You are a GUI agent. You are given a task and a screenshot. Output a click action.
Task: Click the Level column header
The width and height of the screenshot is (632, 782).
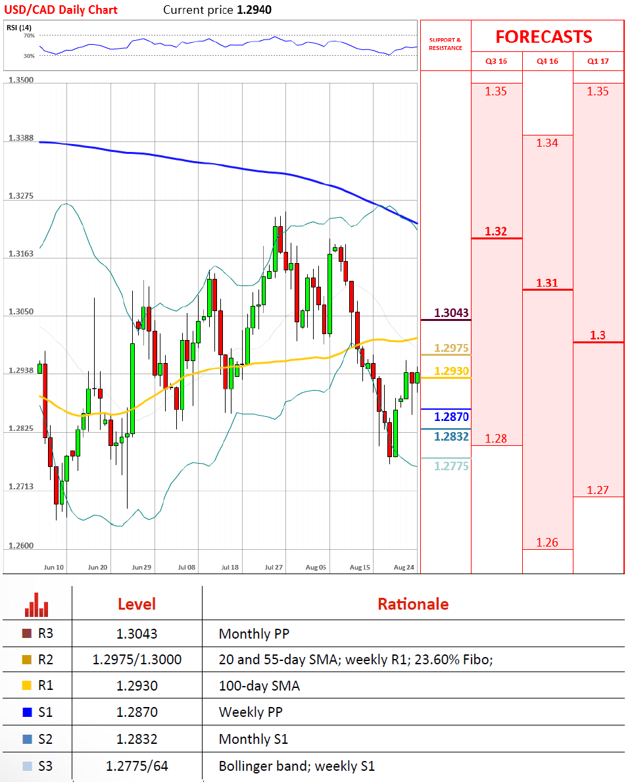point(137,604)
